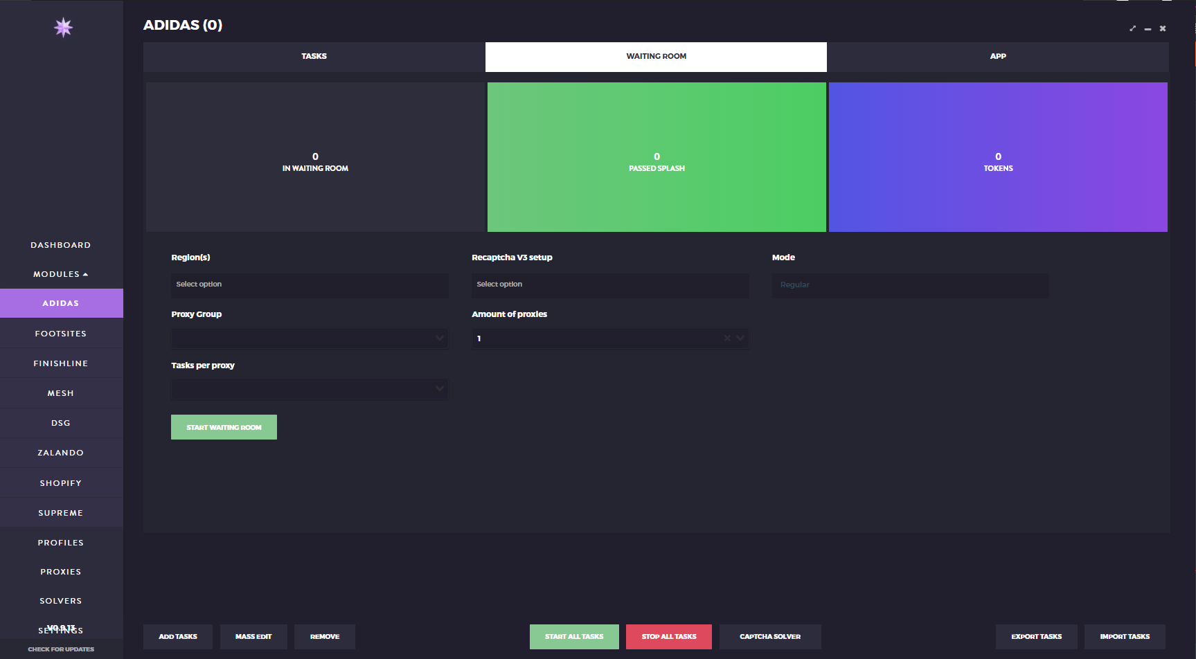Select the Finishline module
The image size is (1196, 659).
pyautogui.click(x=61, y=363)
